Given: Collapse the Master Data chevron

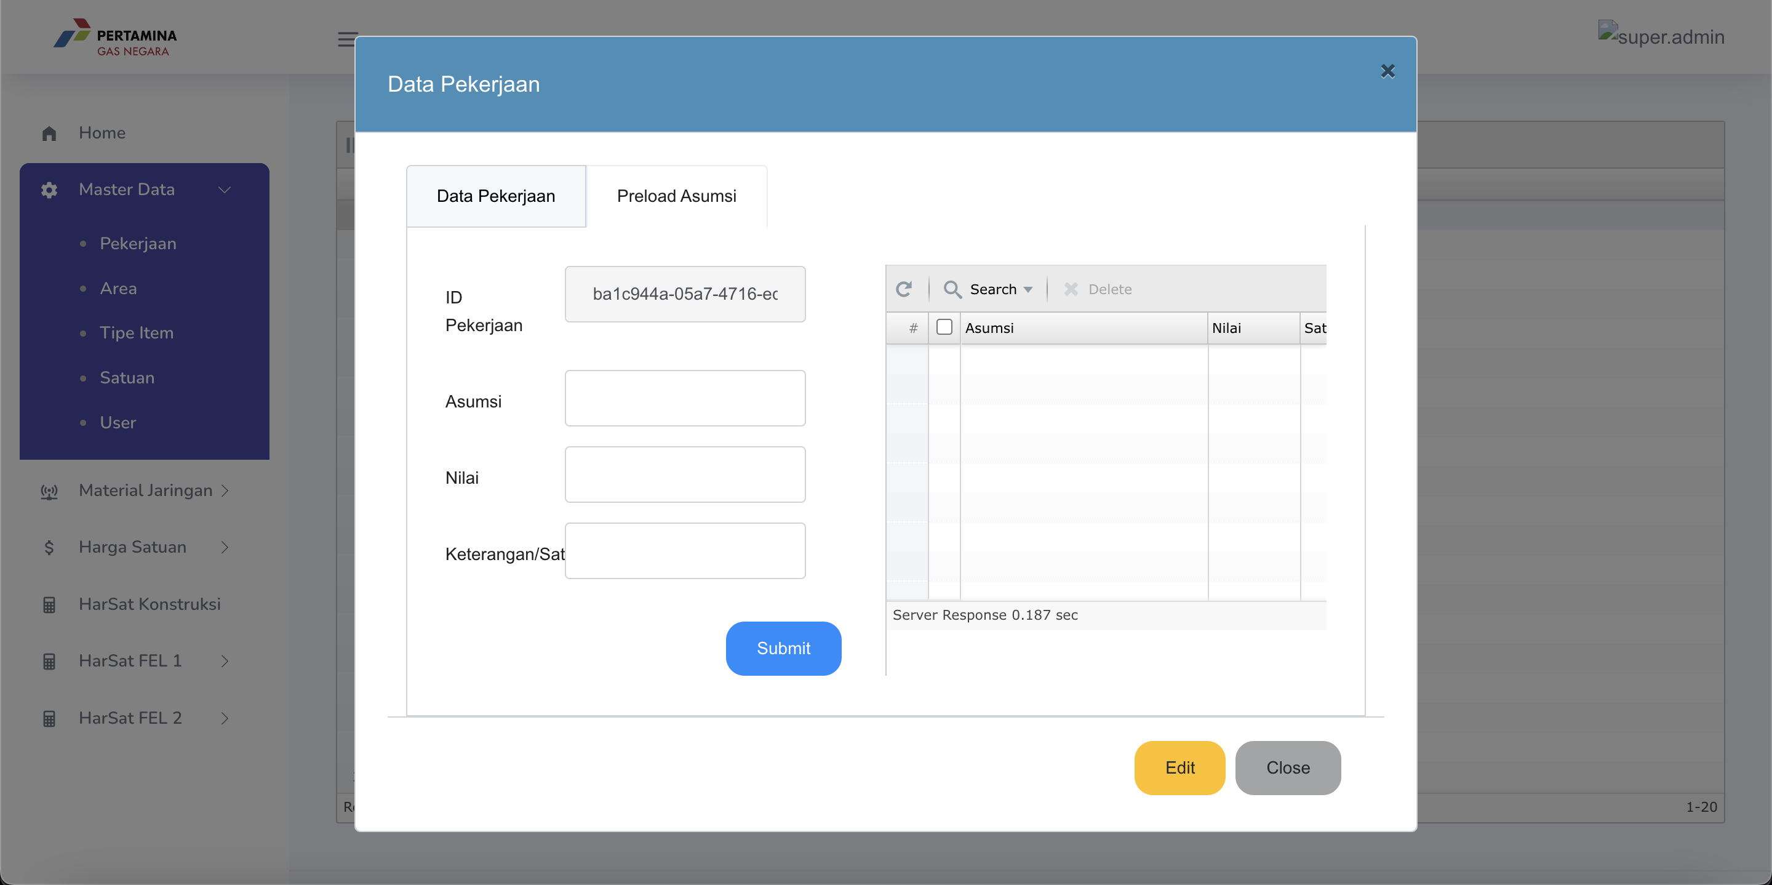Looking at the screenshot, I should click(224, 190).
